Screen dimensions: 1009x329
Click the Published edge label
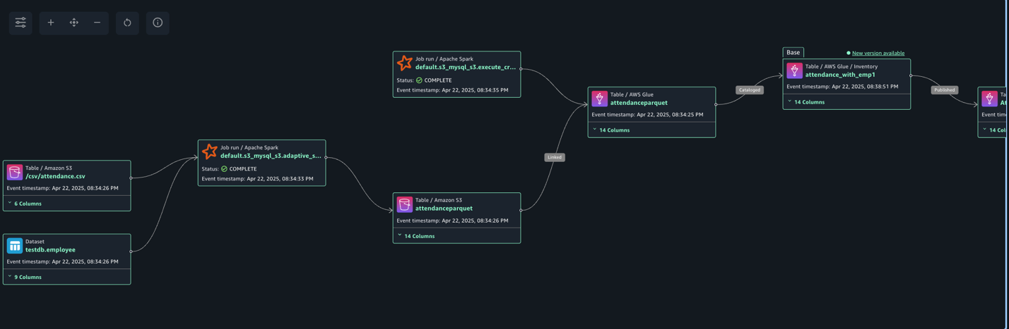pyautogui.click(x=944, y=90)
